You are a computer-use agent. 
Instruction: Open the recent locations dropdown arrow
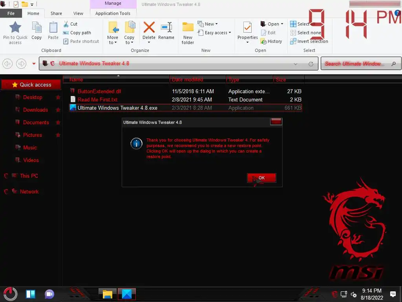coord(34,63)
